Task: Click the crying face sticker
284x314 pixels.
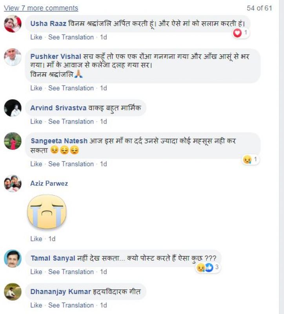Action: point(47,212)
